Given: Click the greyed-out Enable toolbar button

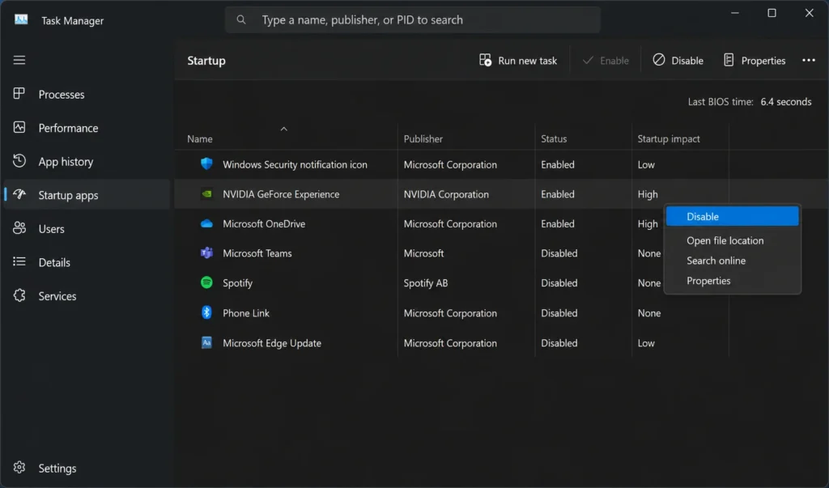Looking at the screenshot, I should (x=606, y=60).
